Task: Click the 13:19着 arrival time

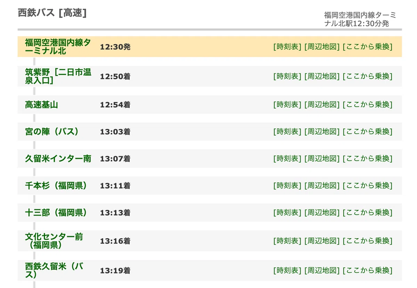Action: point(115,270)
